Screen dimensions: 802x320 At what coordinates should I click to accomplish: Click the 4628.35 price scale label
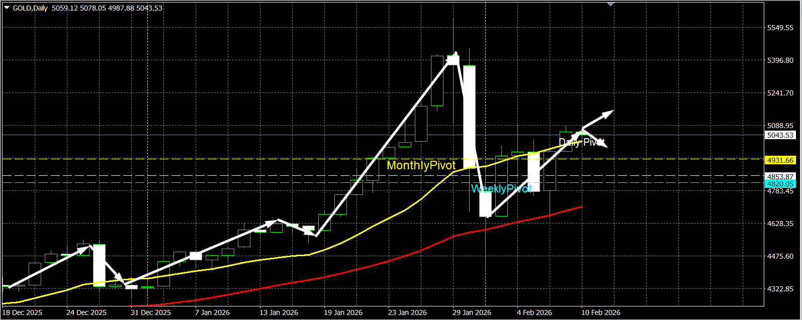(780, 224)
